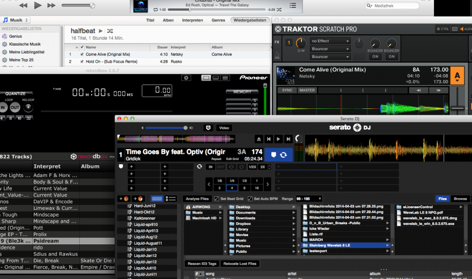The width and height of the screenshot is (472, 279).
Task: Toggle the Set Beat Grid checkbox
Action: (x=216, y=199)
